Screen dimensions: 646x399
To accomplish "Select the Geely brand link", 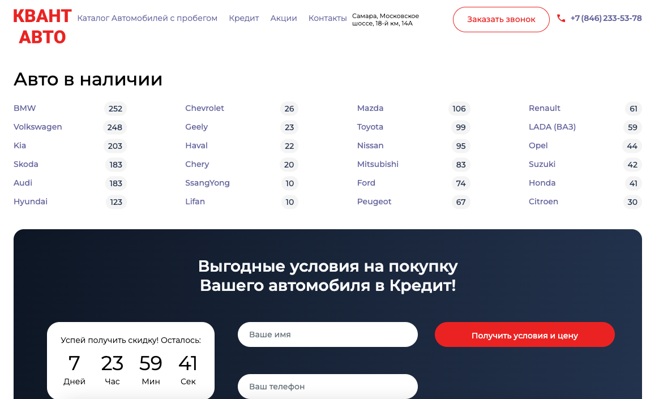I will (196, 127).
